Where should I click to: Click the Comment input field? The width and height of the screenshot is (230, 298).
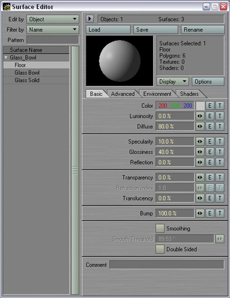click(x=167, y=265)
